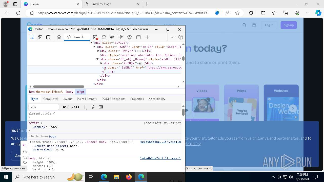Open the Accessibility tab
Screen dimensions: 324x182
157,99
